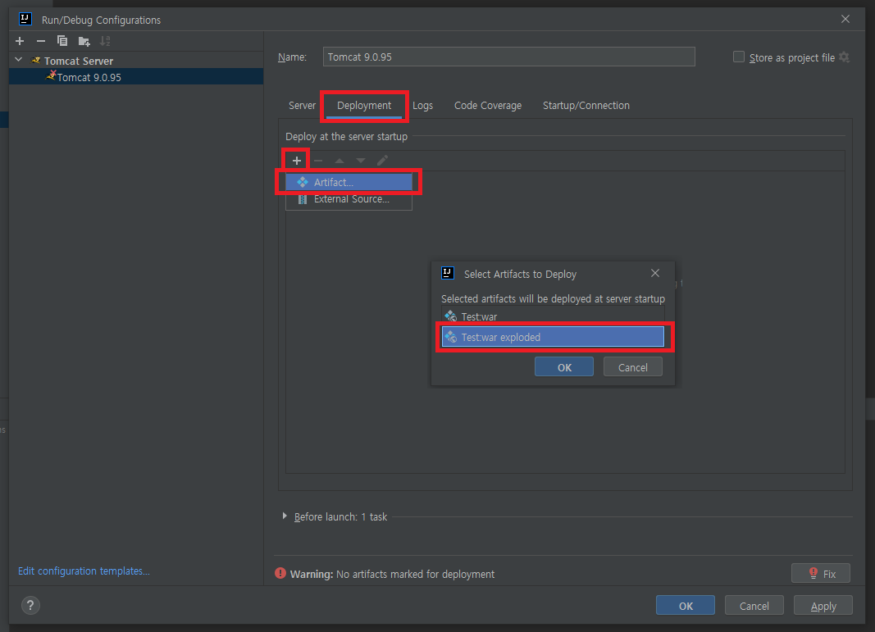Add a new run configuration
This screenshot has width=875, height=632.
point(20,41)
